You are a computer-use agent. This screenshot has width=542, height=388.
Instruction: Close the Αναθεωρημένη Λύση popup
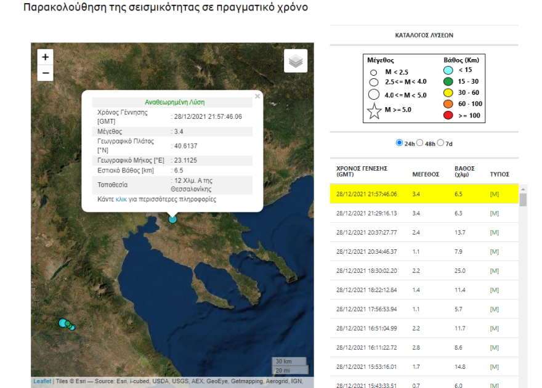(x=257, y=96)
